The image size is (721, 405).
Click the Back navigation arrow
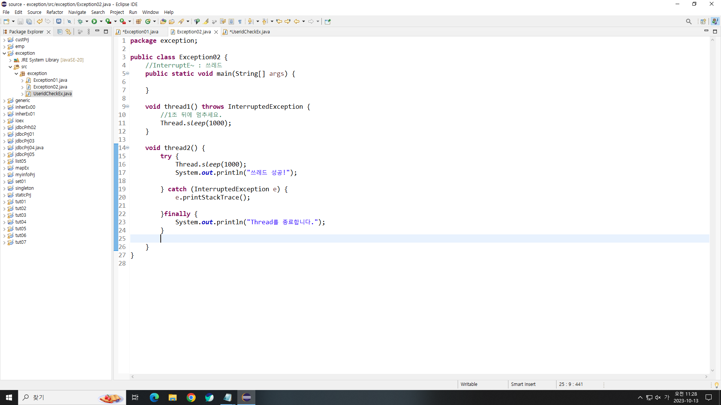click(296, 21)
